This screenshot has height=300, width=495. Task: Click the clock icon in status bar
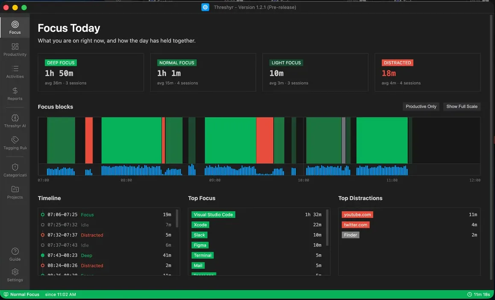pos(469,294)
